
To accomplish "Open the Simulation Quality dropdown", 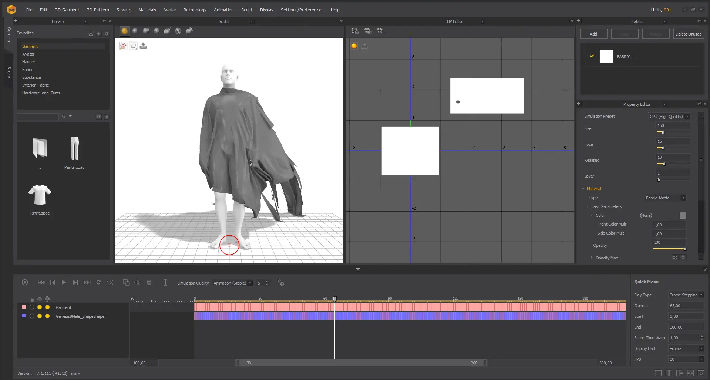I will [233, 283].
